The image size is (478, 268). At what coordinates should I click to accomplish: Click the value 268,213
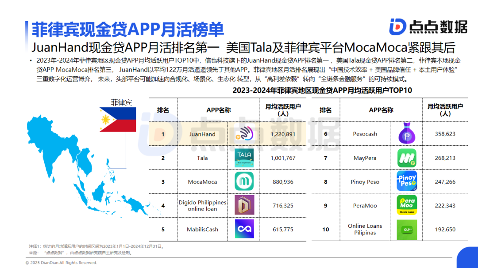pyautogui.click(x=445, y=158)
